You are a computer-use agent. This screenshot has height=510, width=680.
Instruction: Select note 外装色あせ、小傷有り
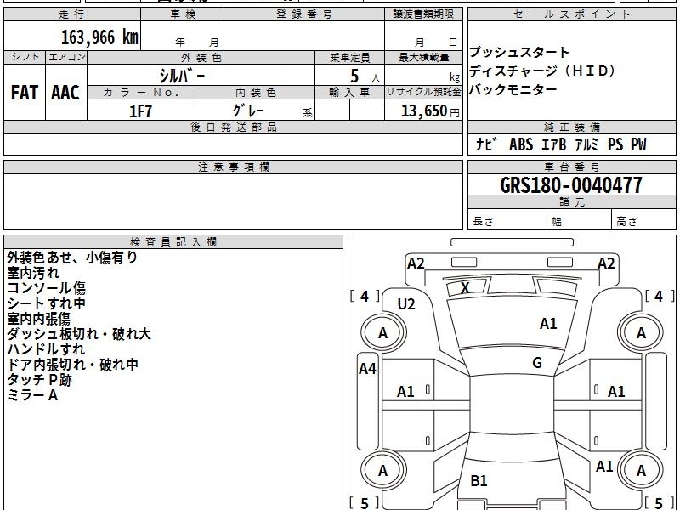tap(72, 258)
